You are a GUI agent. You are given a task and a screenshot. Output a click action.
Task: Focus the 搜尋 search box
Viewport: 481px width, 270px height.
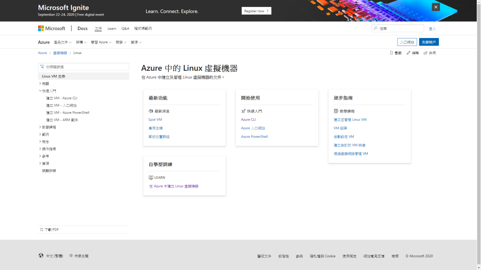pos(397,29)
